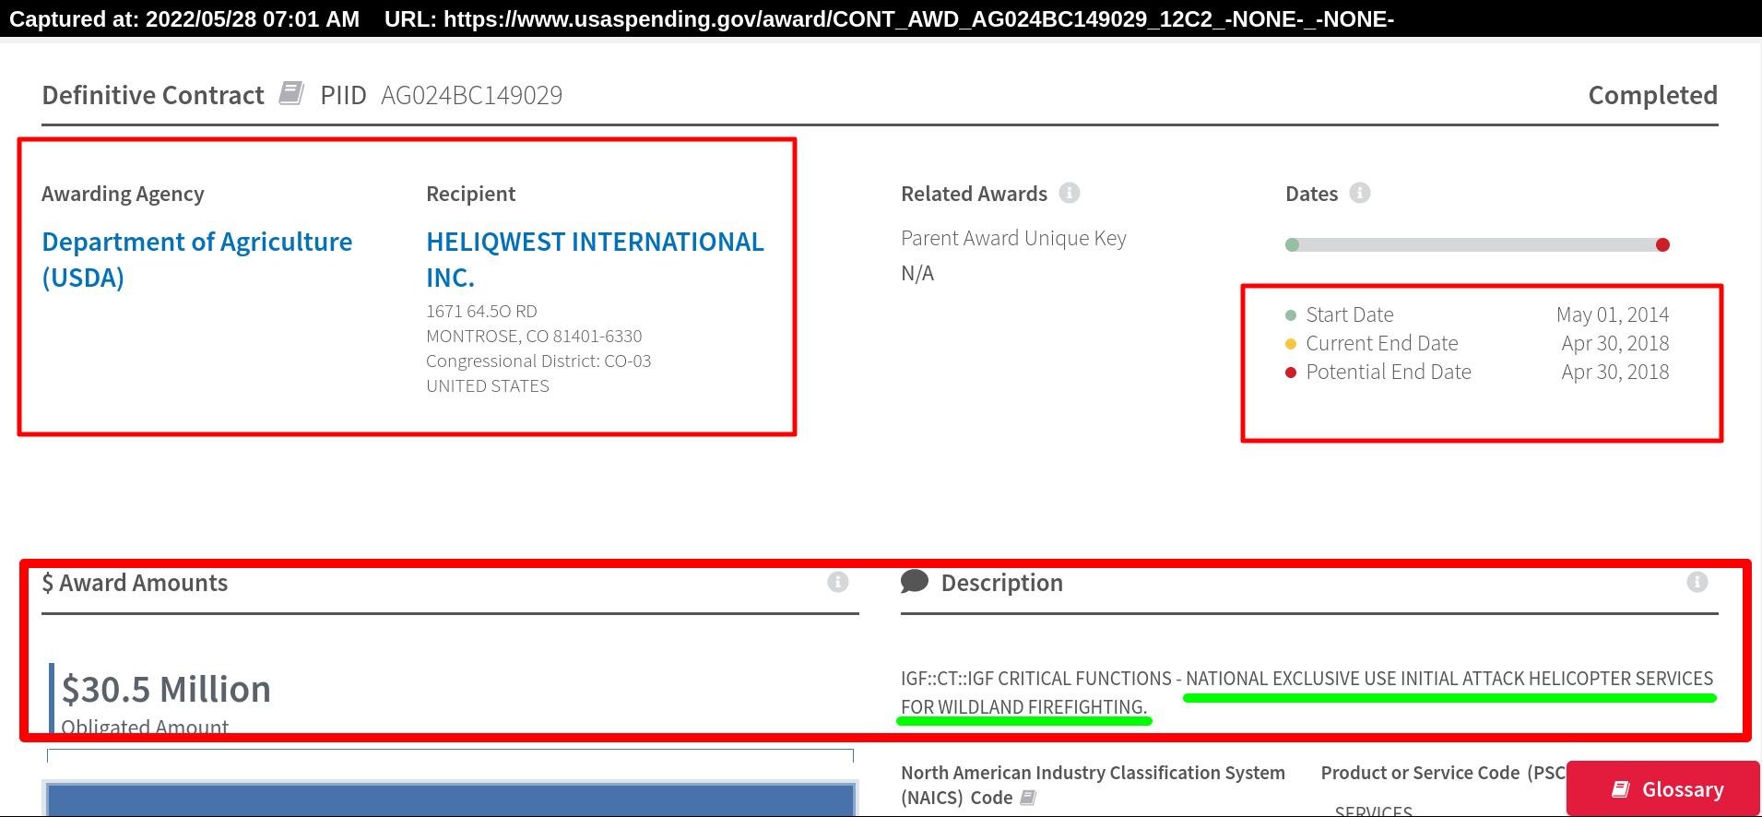Show info tooltip for Related Awards
Screen dimensions: 1762x817
(x=1070, y=193)
